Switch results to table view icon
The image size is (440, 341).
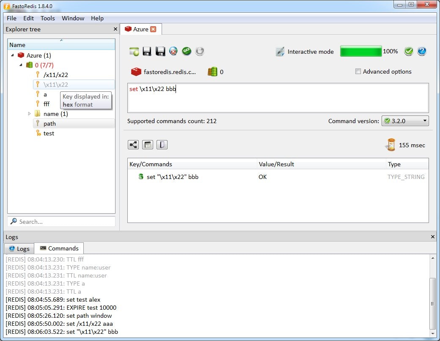point(148,144)
